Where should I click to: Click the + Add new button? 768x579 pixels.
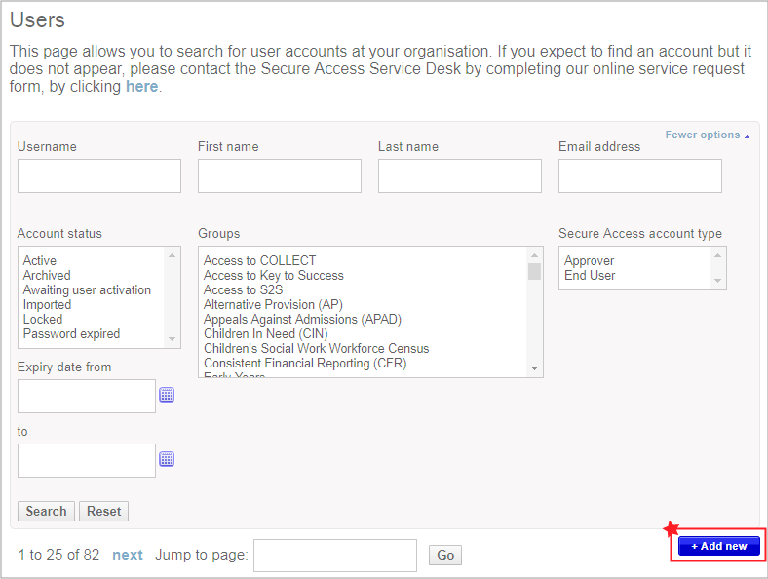(x=719, y=546)
